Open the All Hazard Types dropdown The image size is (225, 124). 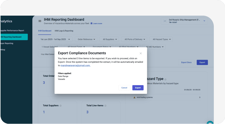(x=161, y=39)
